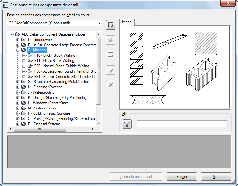Select F - Masonry tree item
Viewport: 238px width, 186px height.
point(37,50)
